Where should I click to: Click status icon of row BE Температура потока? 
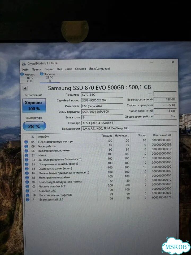point(27,182)
